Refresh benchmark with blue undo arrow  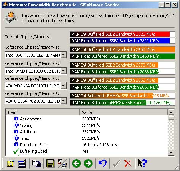102,163
